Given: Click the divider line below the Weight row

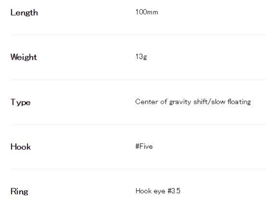Looking at the screenshot, I should pos(138,80).
